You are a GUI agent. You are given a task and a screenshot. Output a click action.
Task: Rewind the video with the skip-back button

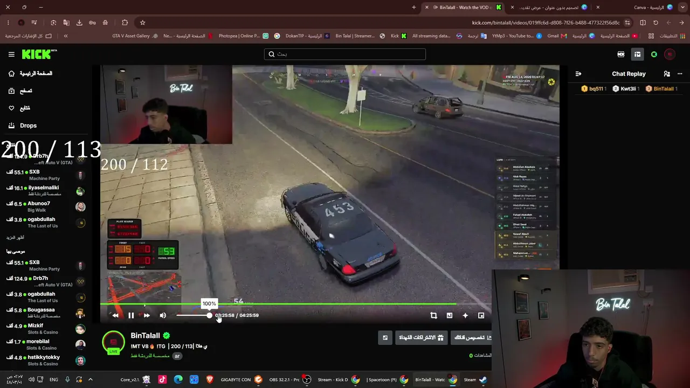(x=115, y=316)
